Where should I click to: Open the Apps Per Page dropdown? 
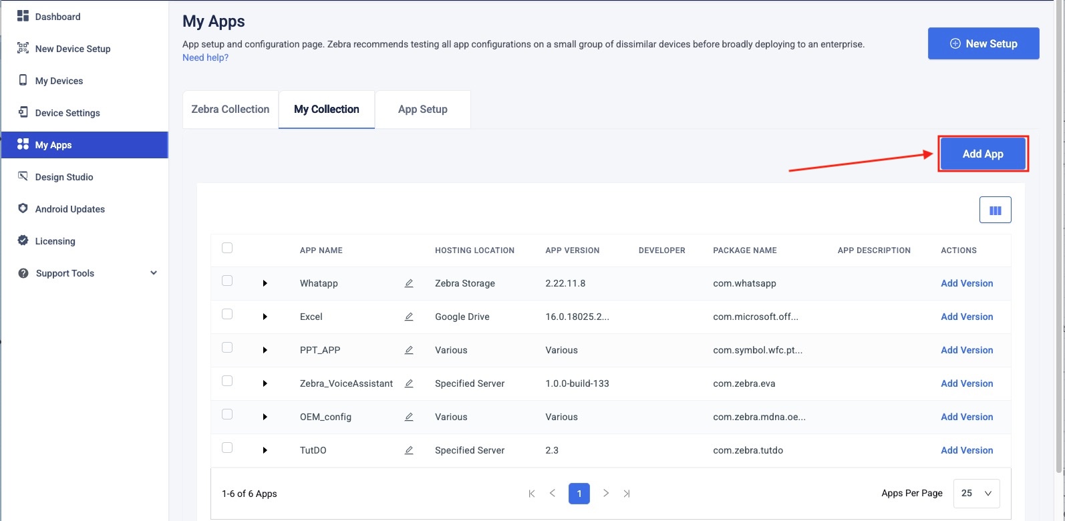pos(976,494)
